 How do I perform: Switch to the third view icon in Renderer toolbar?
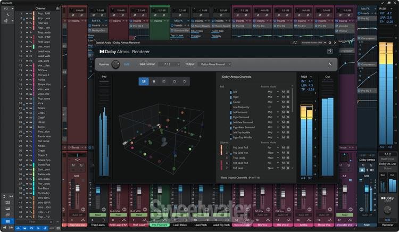[164, 81]
